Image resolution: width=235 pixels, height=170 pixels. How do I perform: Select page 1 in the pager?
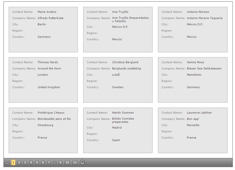[x=13, y=163]
